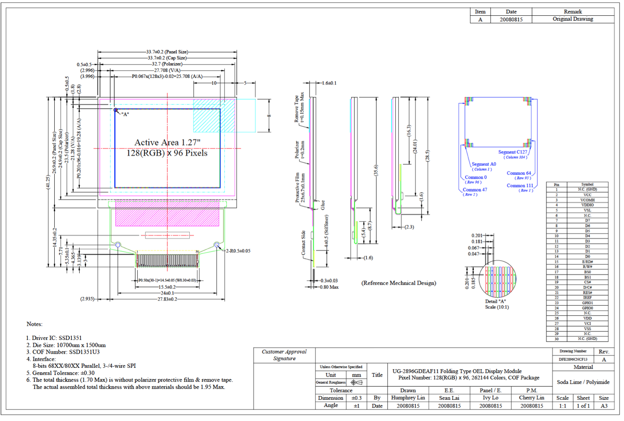The height and width of the screenshot is (421, 624).
Task: Click the '24±0.1' dimension label
Action: click(x=167, y=293)
